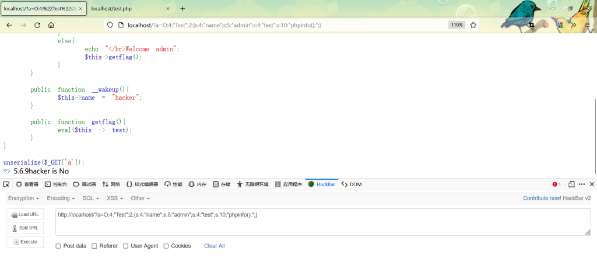Check the User Agent checkbox
Screen dimensions: 597x268
pyautogui.click(x=126, y=246)
